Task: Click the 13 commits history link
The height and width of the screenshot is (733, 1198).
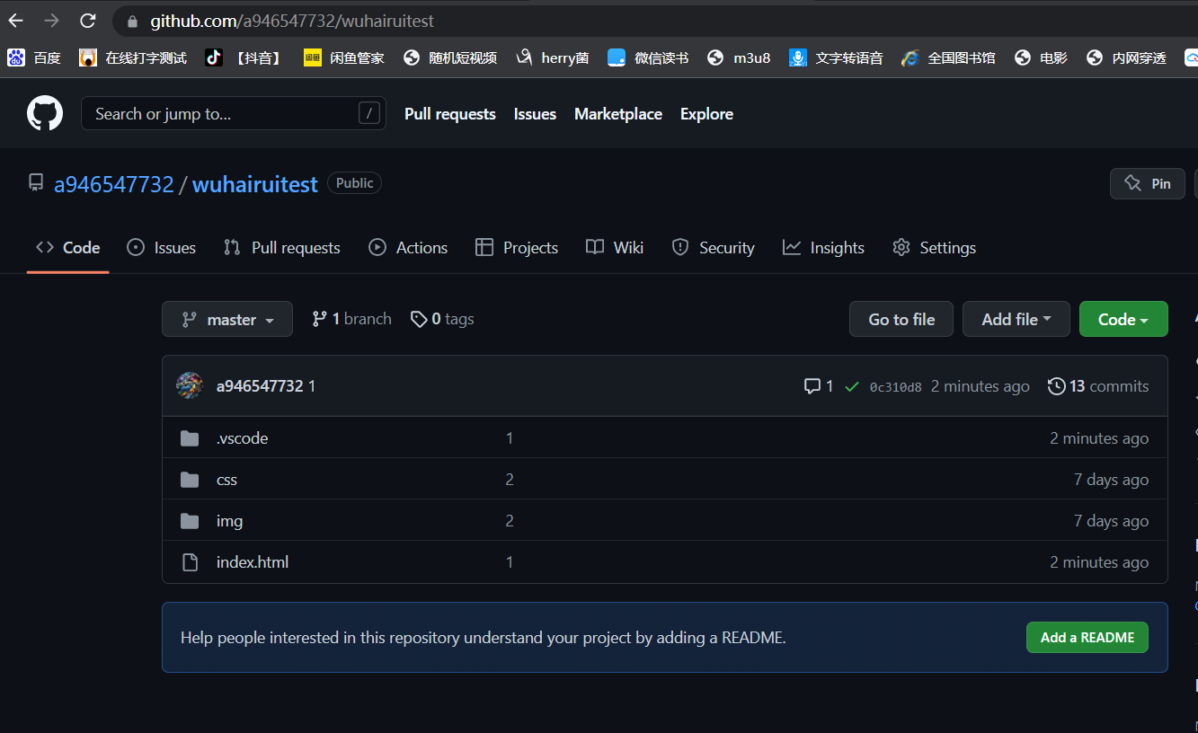Action: click(x=1098, y=386)
